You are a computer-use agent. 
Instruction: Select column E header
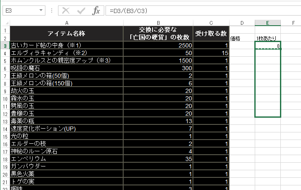[x=267, y=22]
